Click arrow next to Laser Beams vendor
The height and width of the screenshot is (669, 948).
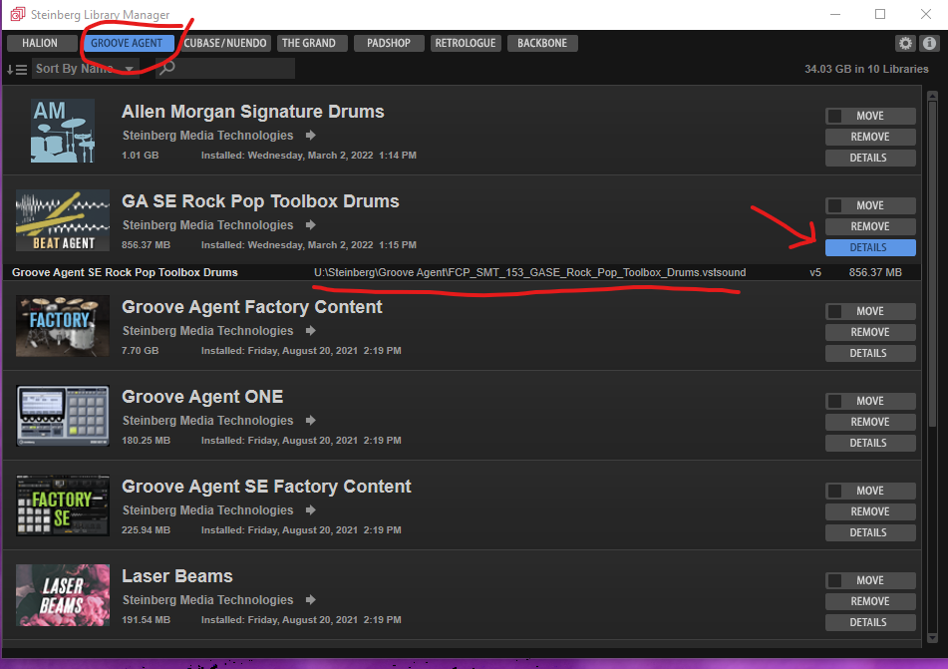[x=311, y=599]
